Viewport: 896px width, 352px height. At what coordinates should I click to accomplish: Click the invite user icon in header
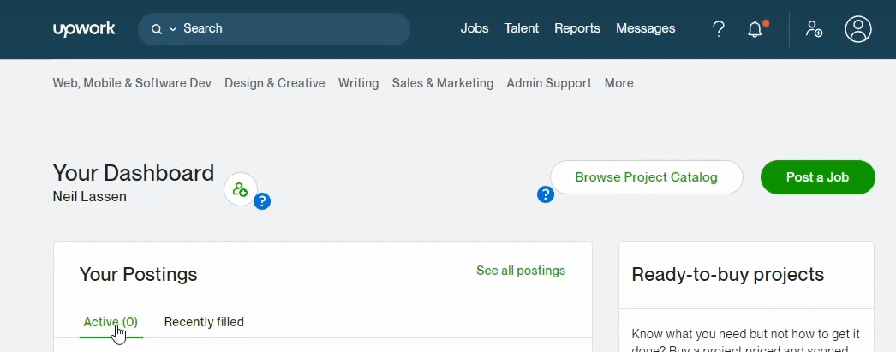pos(814,28)
